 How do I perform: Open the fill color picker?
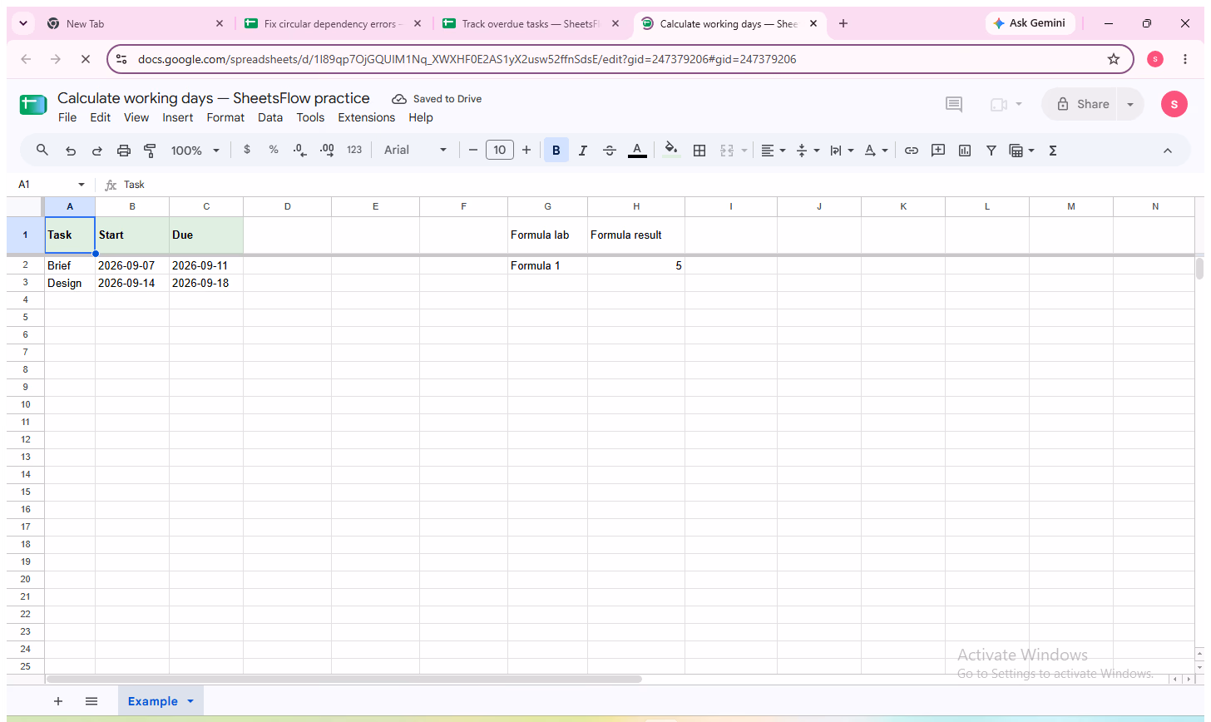coord(671,151)
